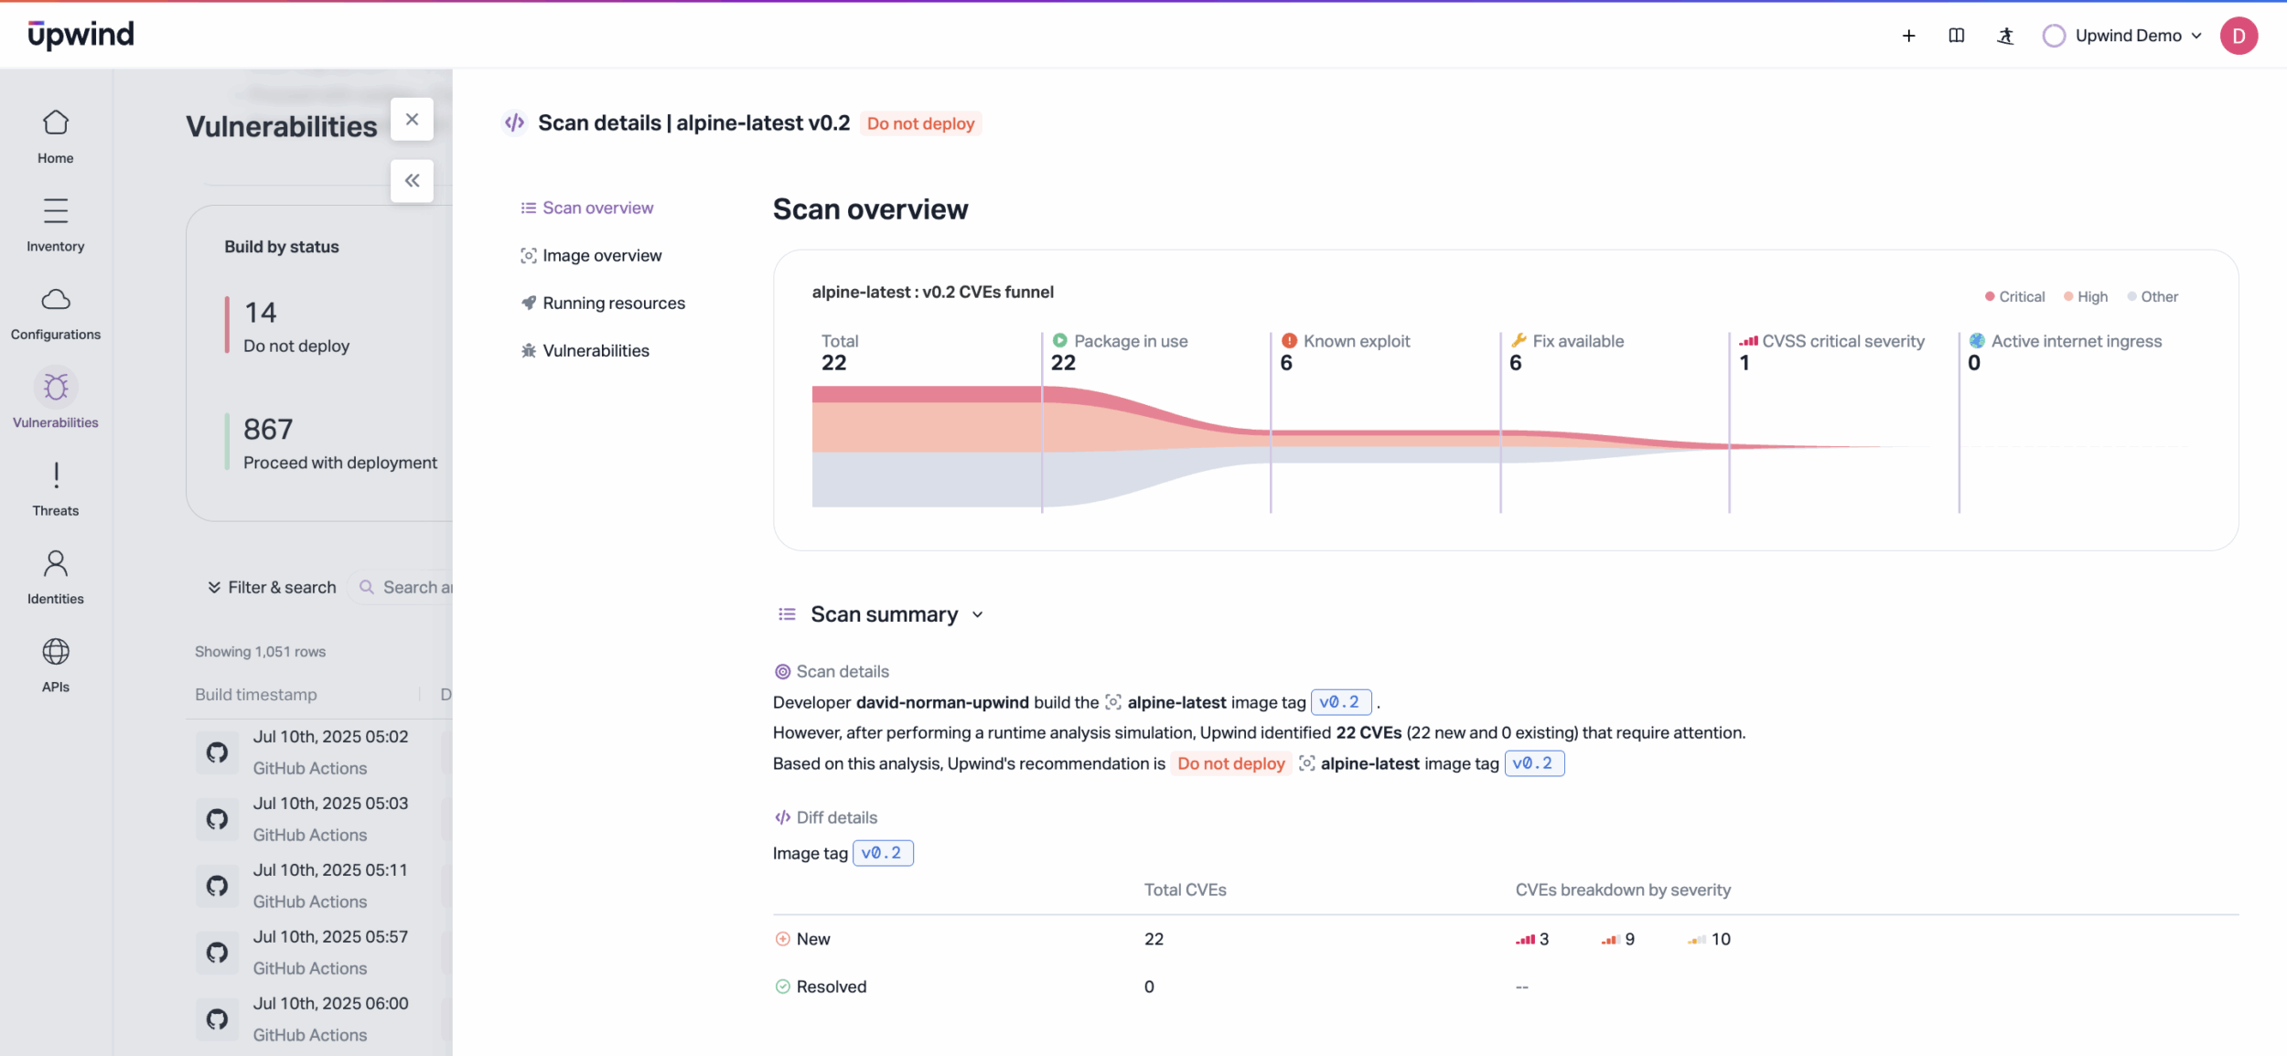Click the code icon beside Scan details title
Viewport: 2287px width, 1056px height.
pyautogui.click(x=514, y=123)
